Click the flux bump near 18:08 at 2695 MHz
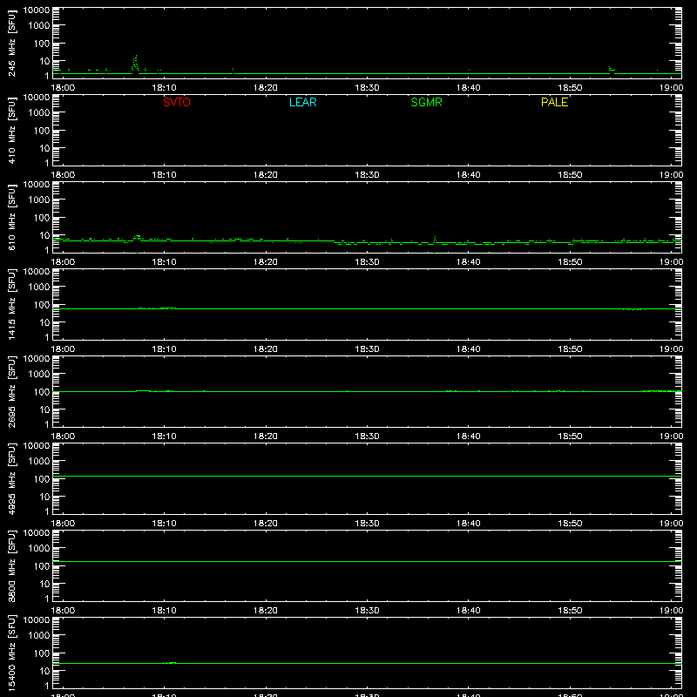 point(143,390)
